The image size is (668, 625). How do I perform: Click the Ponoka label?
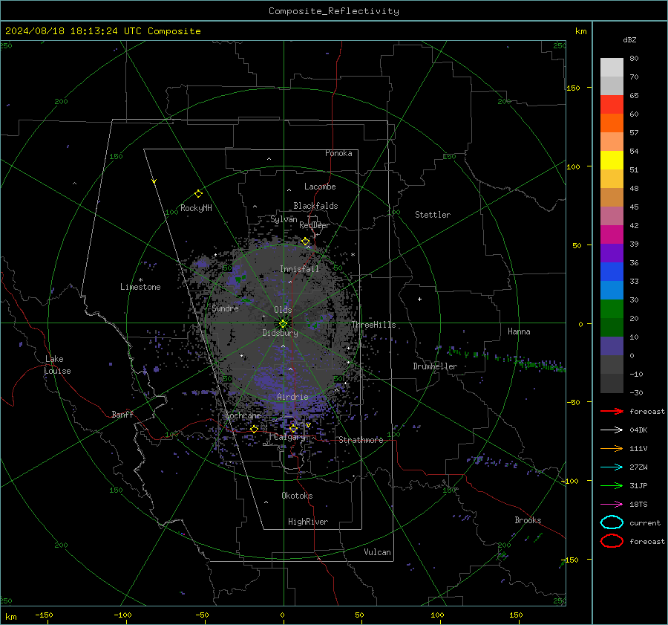pos(338,153)
